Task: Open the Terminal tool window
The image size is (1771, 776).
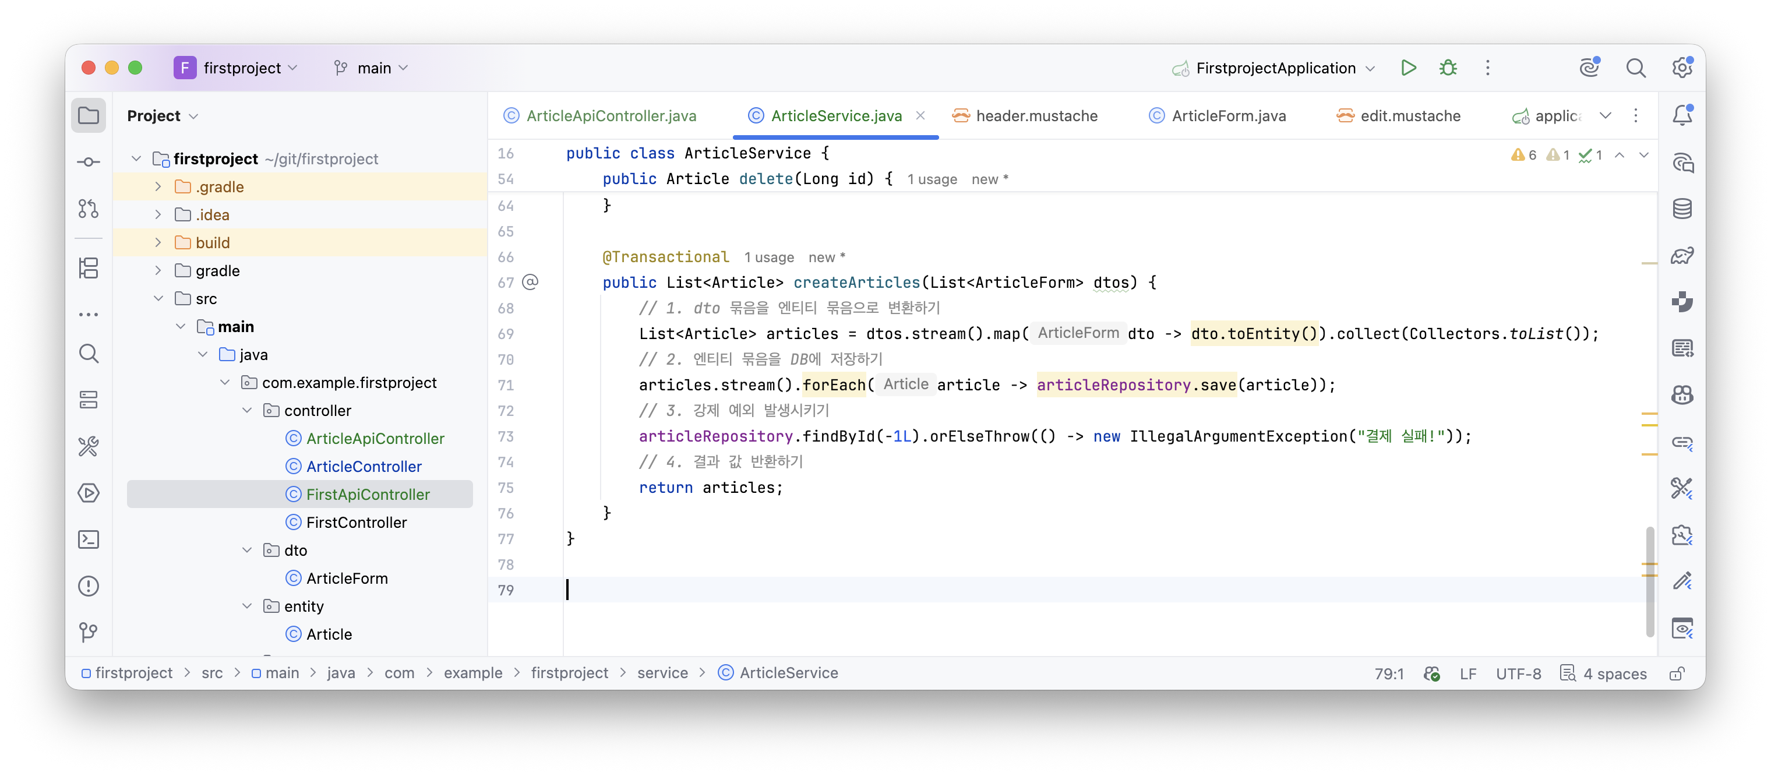Action: pyautogui.click(x=89, y=539)
